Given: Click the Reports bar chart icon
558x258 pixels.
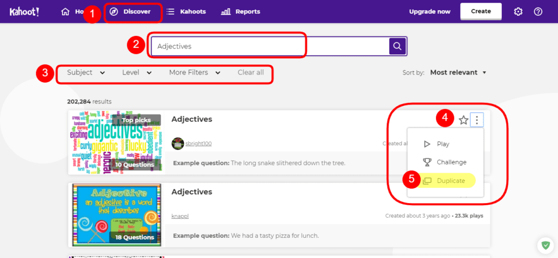Looking at the screenshot, I should [x=226, y=12].
